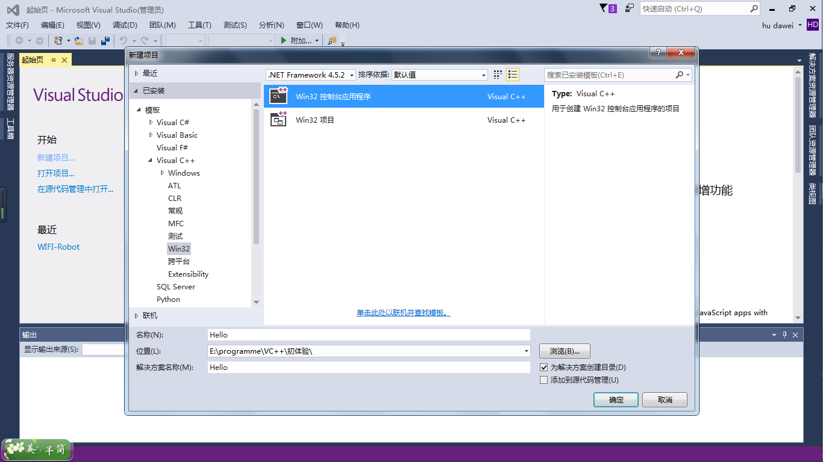This screenshot has width=823, height=462.
Task: Open the 帮助(H) menu
Action: click(x=347, y=25)
